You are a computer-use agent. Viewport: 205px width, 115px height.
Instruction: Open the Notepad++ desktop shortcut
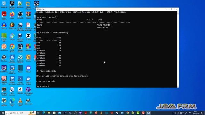20,4
